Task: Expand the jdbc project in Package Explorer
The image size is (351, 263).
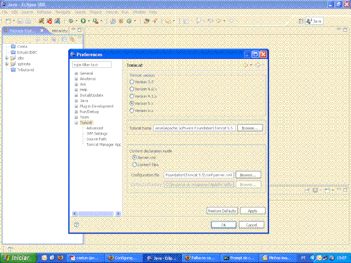Action: point(7,58)
